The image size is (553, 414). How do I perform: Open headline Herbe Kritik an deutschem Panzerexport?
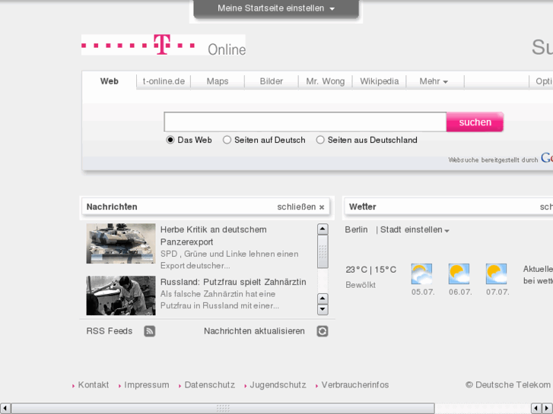tap(214, 235)
